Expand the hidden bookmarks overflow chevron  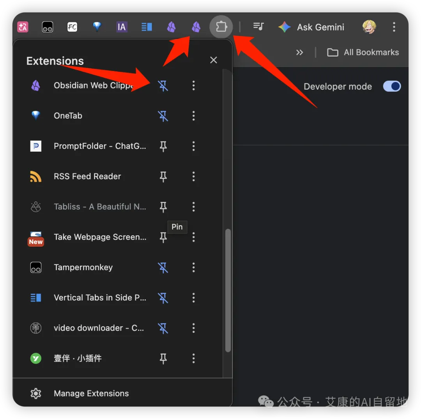[x=299, y=52]
